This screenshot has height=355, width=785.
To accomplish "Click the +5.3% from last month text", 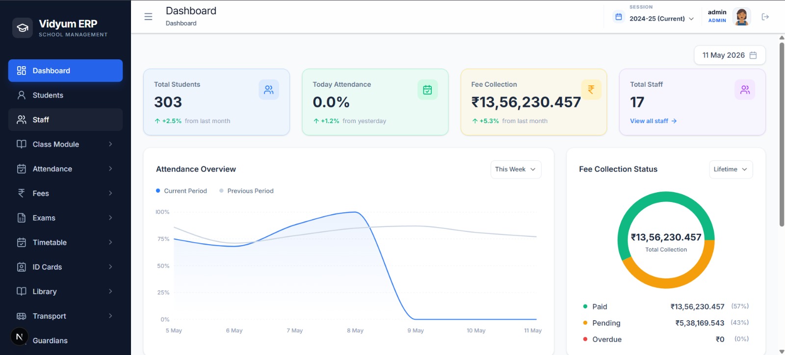I will pos(510,121).
